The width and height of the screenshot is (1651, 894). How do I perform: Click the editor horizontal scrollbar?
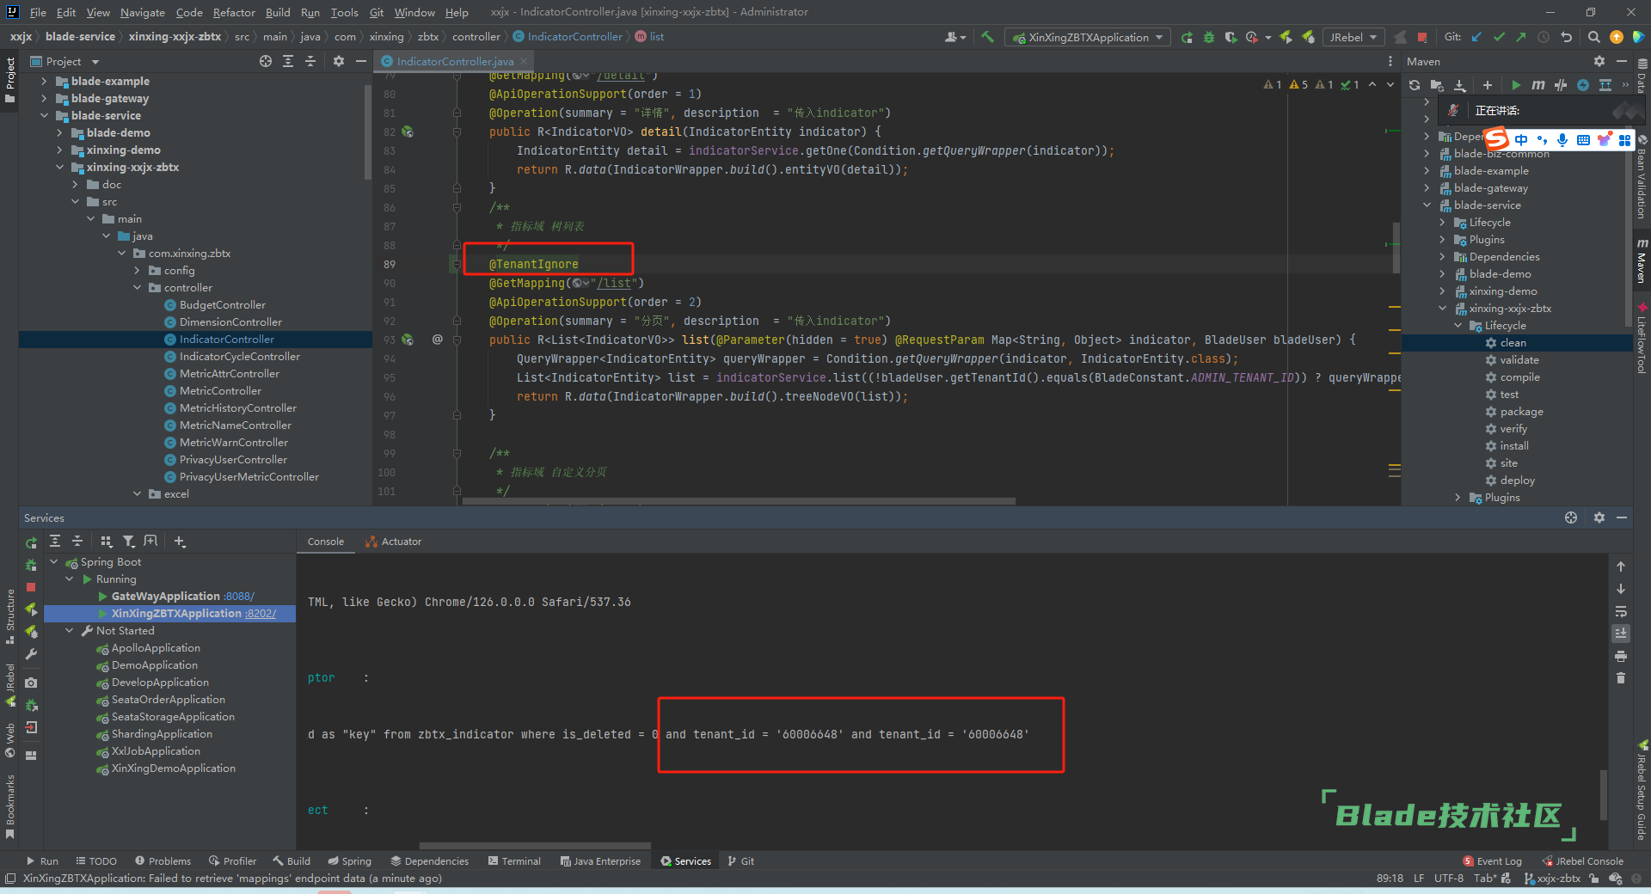point(739,501)
